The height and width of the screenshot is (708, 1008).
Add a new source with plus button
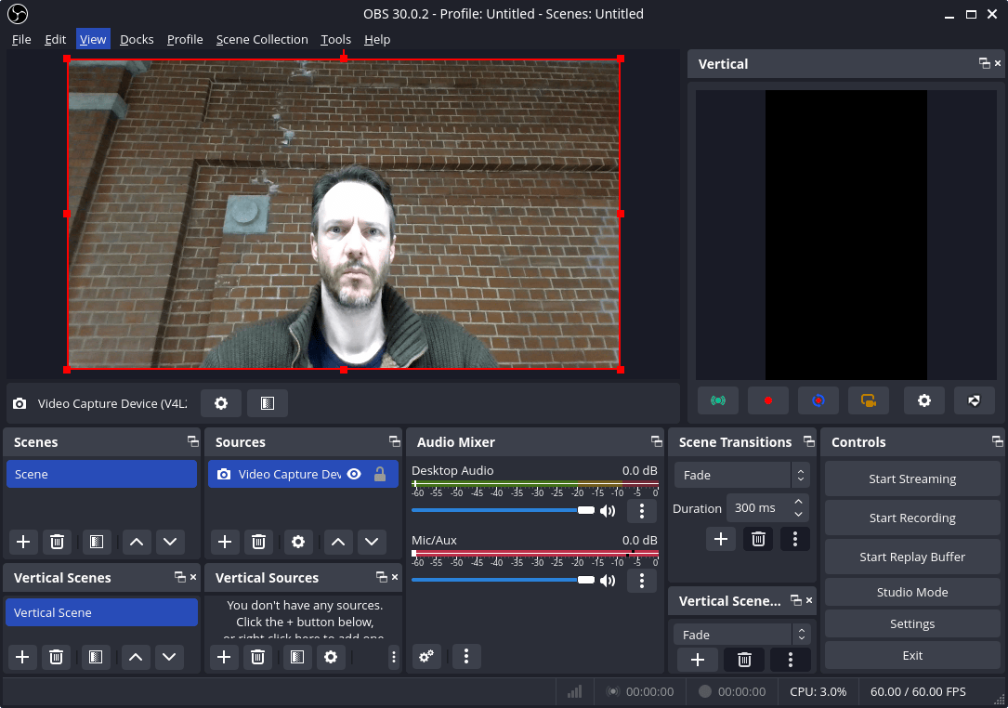(x=224, y=542)
